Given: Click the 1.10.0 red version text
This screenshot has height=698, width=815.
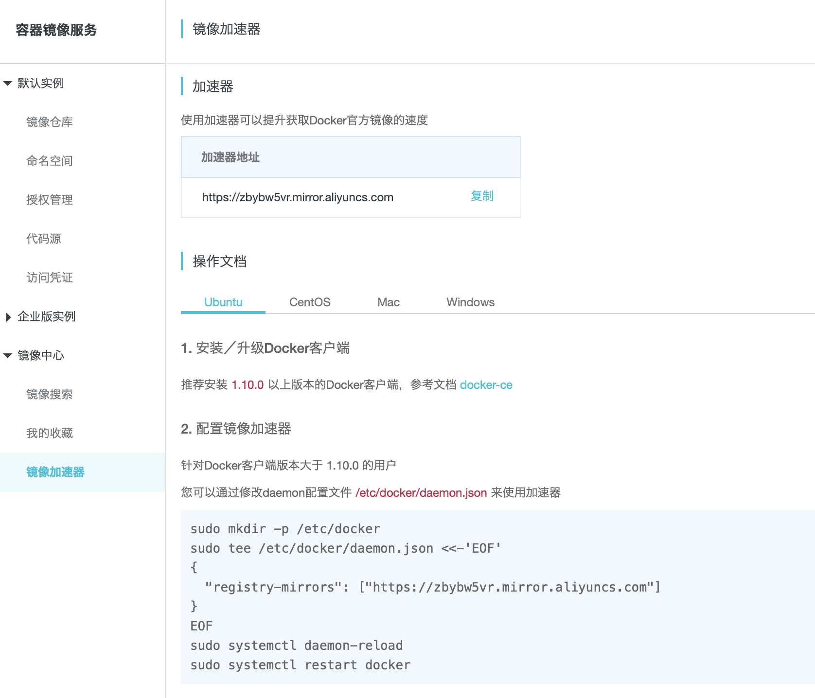Looking at the screenshot, I should point(248,385).
